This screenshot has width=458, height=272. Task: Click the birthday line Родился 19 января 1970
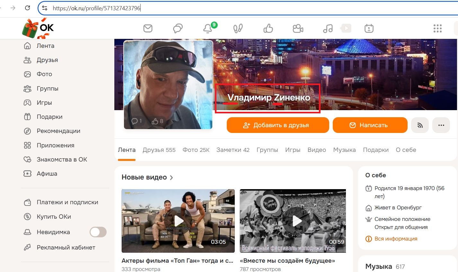point(409,192)
